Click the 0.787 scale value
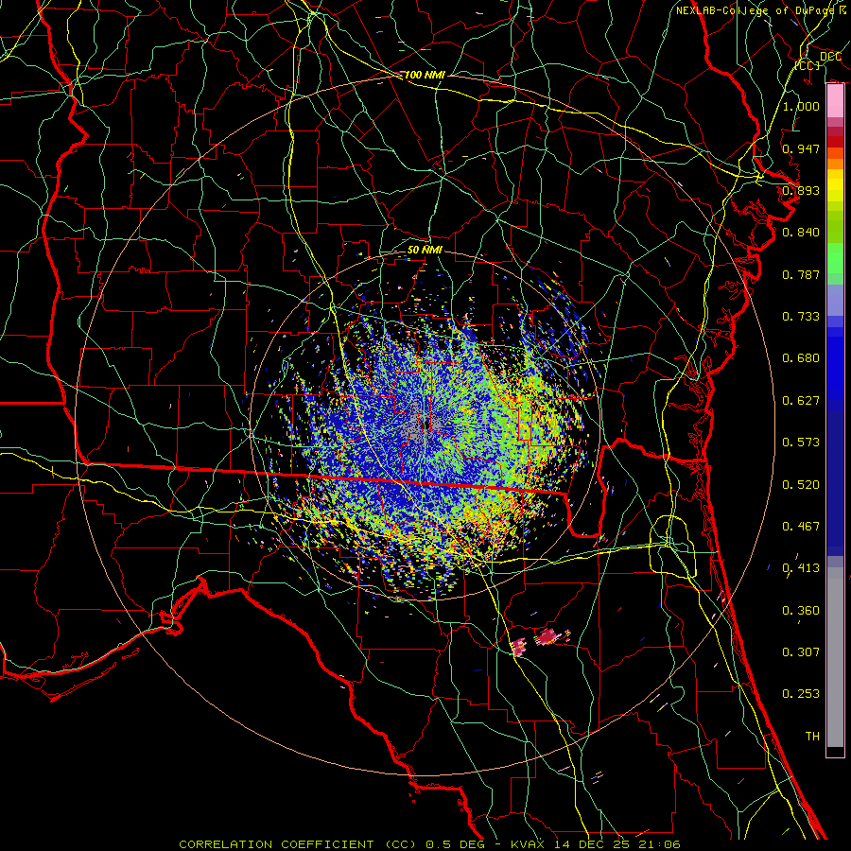This screenshot has height=851, width=851. 801,274
